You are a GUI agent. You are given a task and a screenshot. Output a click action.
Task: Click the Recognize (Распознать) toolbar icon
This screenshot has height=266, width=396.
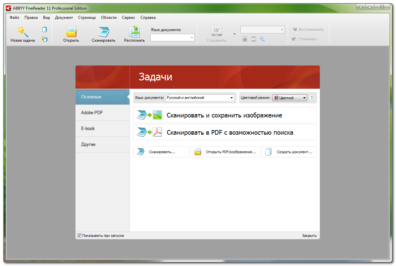click(x=134, y=32)
